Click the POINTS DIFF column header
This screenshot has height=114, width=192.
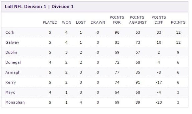point(159,20)
